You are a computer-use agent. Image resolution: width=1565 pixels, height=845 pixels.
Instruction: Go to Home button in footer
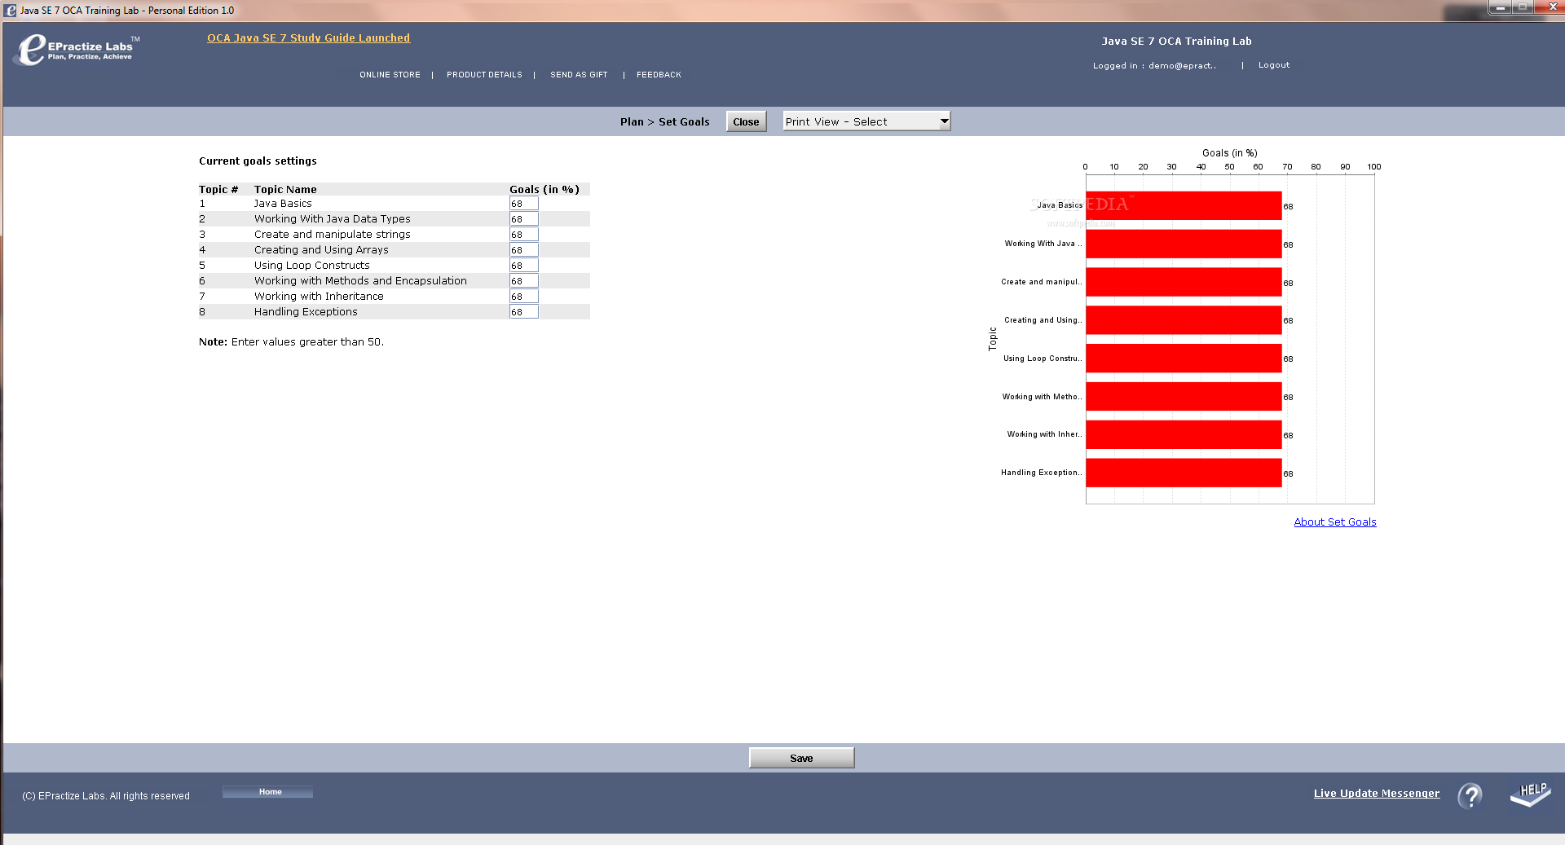[x=267, y=792]
